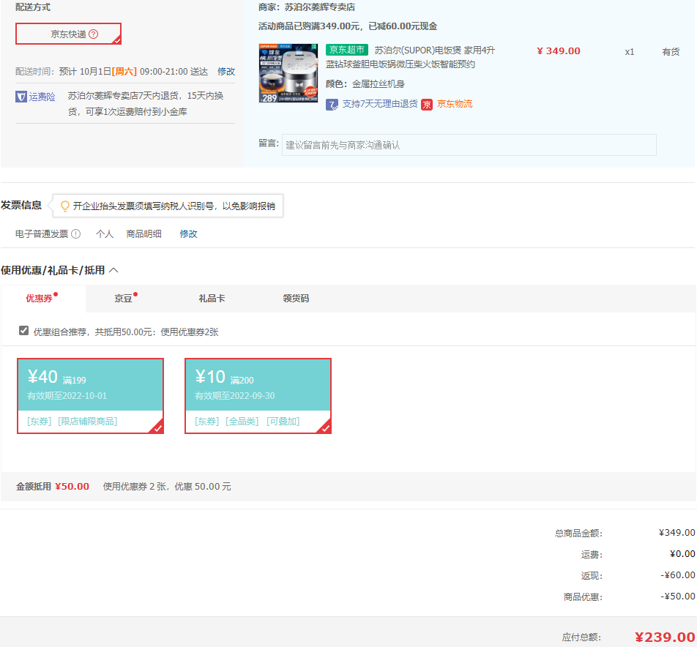Viewport: 697px width, 647px height.
Task: Open 支持7天无理由退货 link
Action: coord(379,104)
